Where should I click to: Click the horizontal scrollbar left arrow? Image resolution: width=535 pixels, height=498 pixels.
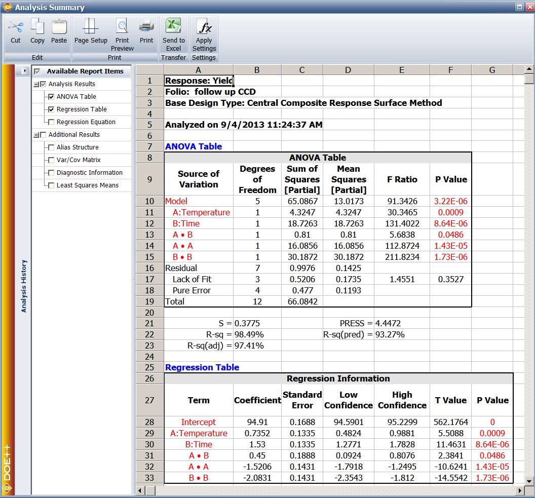(x=140, y=491)
